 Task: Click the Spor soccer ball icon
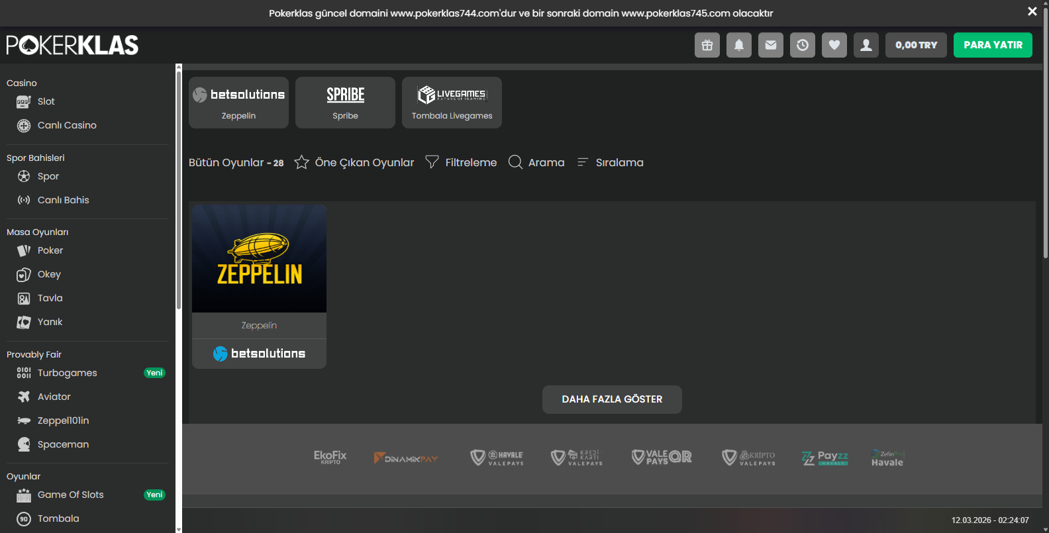(24, 176)
